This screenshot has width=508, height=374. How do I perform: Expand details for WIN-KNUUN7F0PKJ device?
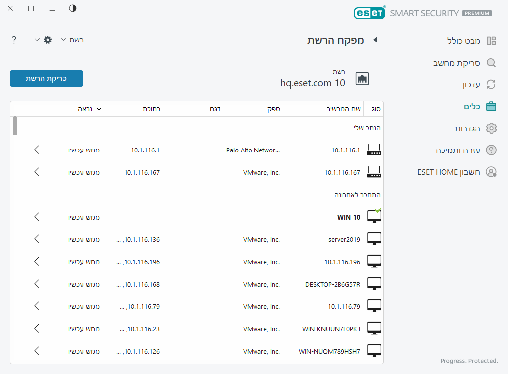pos(37,329)
